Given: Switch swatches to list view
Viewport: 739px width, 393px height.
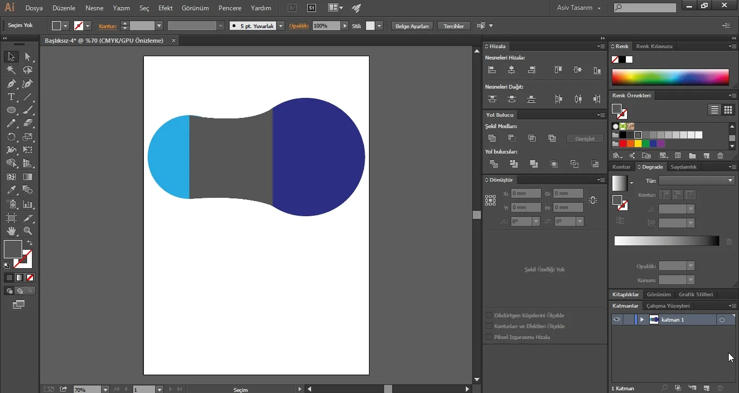Looking at the screenshot, I should [x=715, y=110].
